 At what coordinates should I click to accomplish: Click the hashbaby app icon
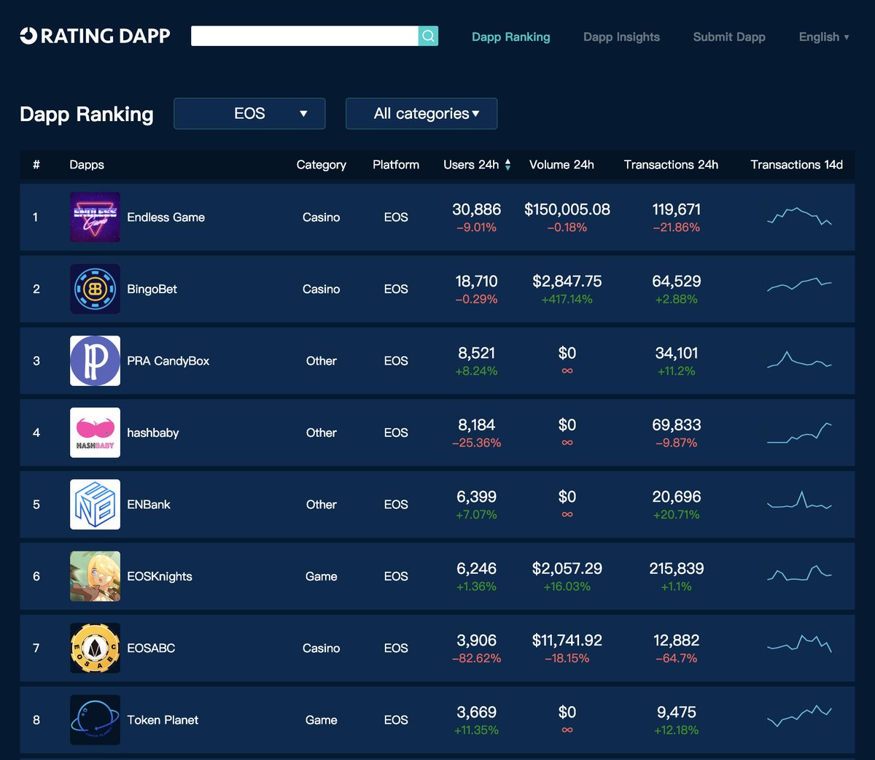point(95,433)
